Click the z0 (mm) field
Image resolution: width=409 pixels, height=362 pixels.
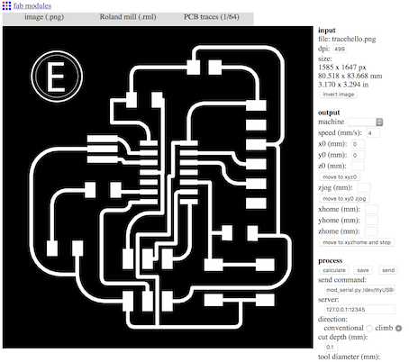[358, 166]
